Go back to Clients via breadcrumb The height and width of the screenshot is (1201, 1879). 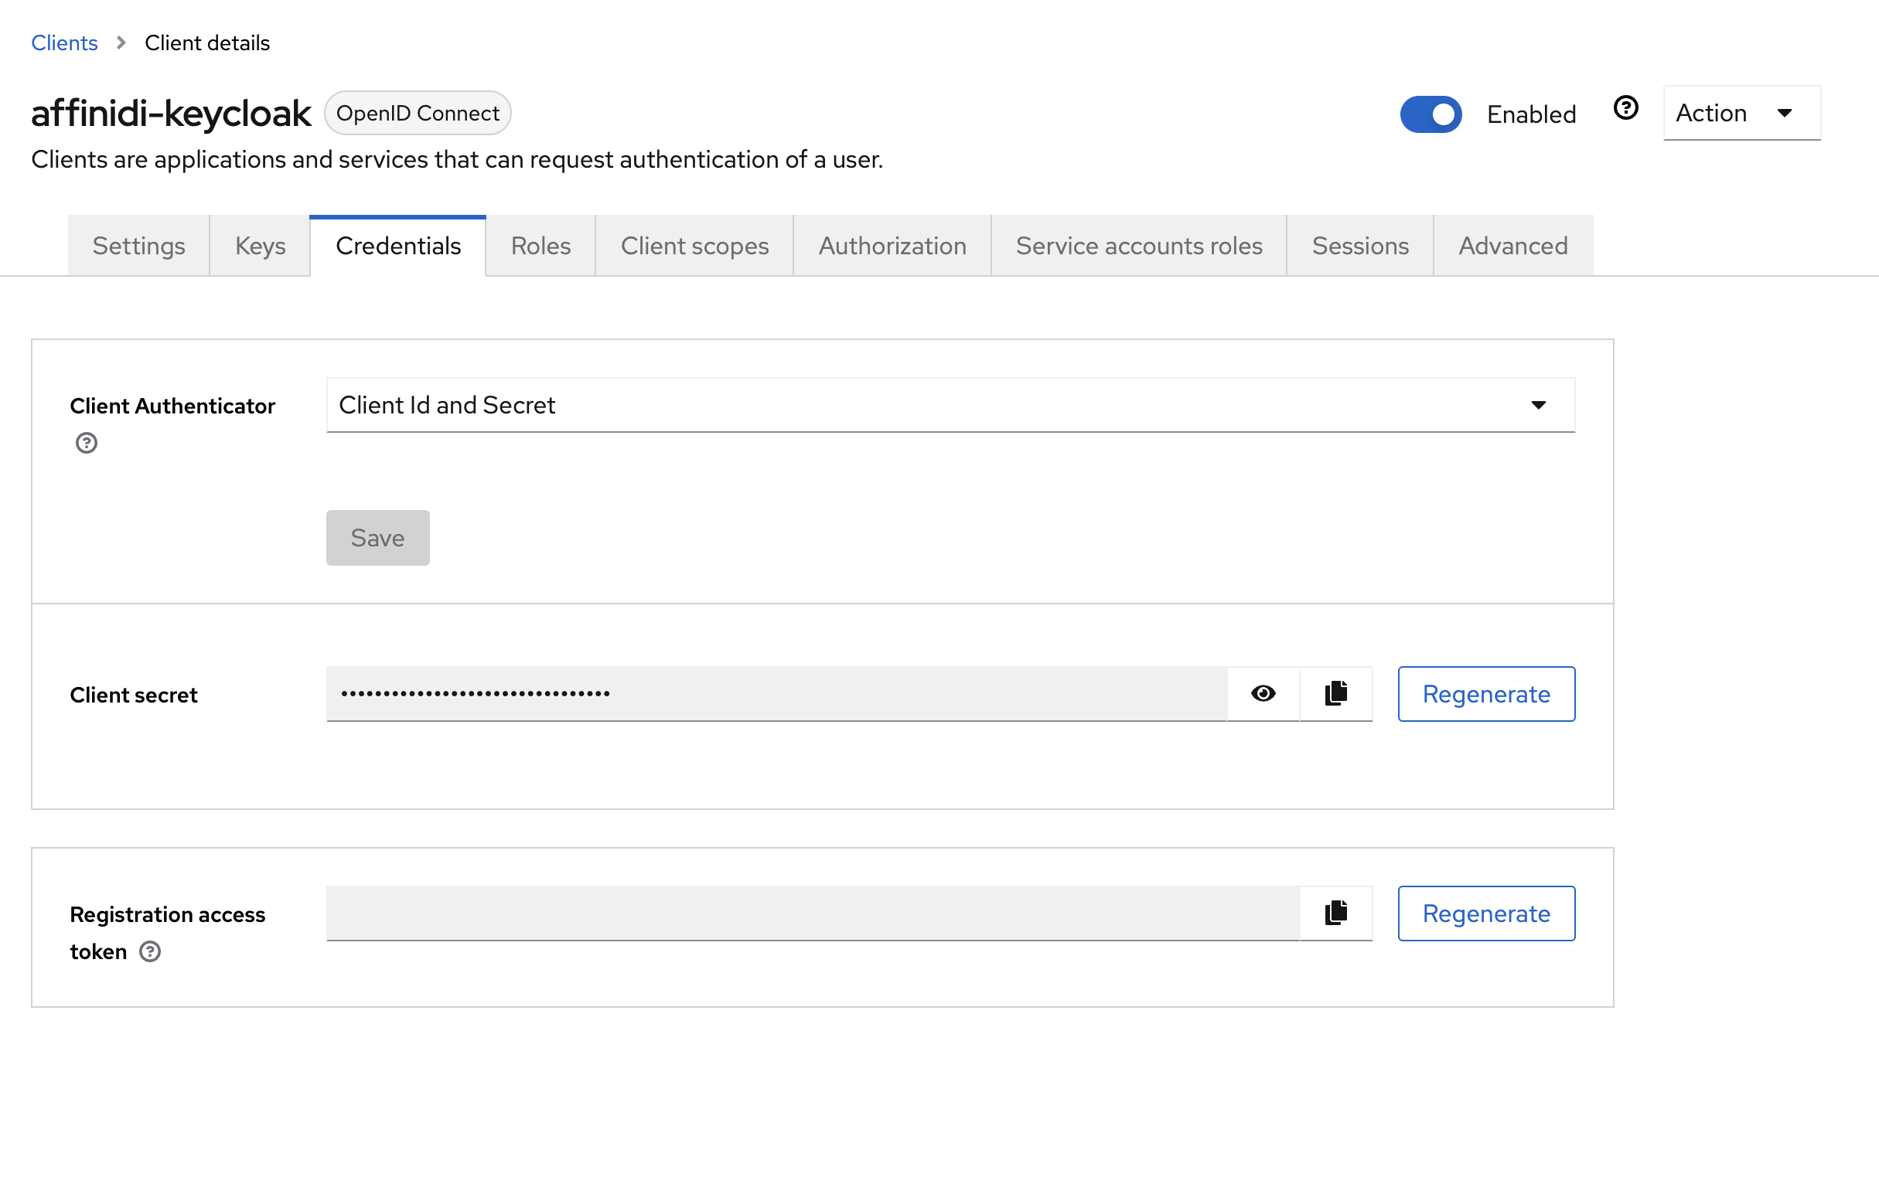64,43
